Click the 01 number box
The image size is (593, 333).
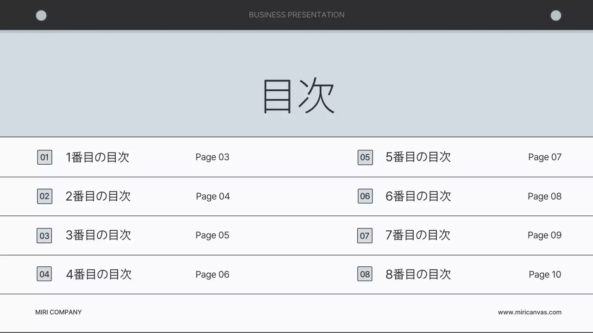point(44,157)
